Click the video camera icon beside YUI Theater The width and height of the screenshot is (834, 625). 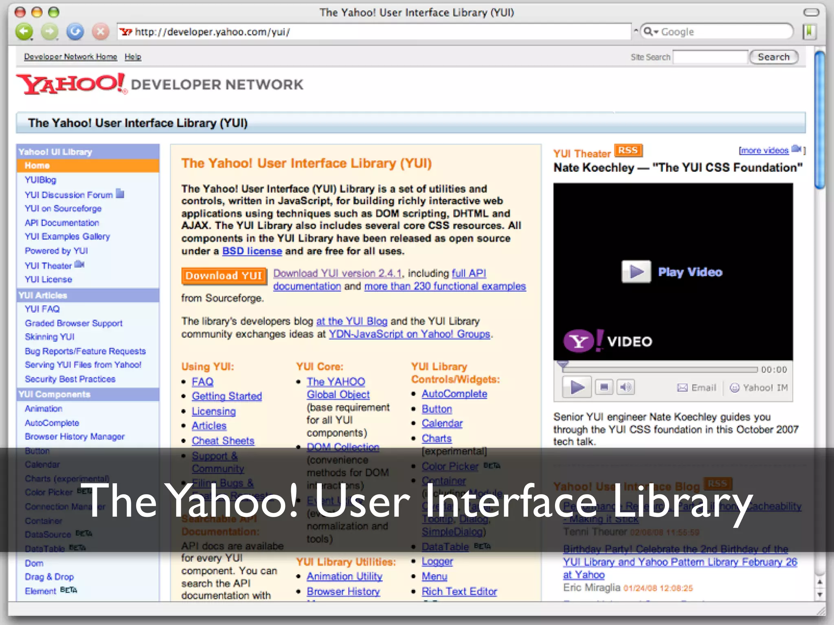(x=80, y=264)
